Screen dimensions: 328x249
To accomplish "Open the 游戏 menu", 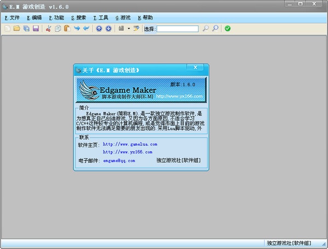I will coord(123,17).
